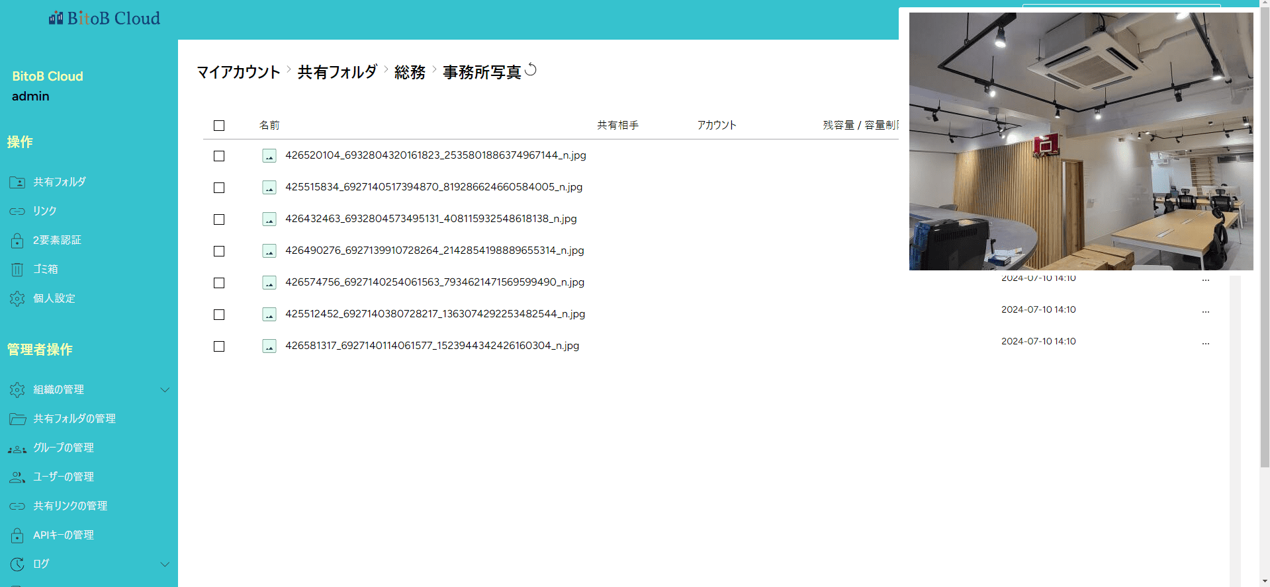Click the ログ clock icon

(17, 564)
